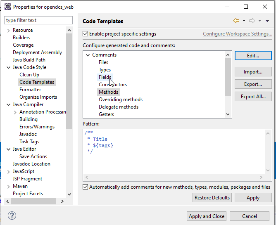Toggle Enable project specific settings checkbox
This screenshot has width=276, height=225.
click(86, 33)
